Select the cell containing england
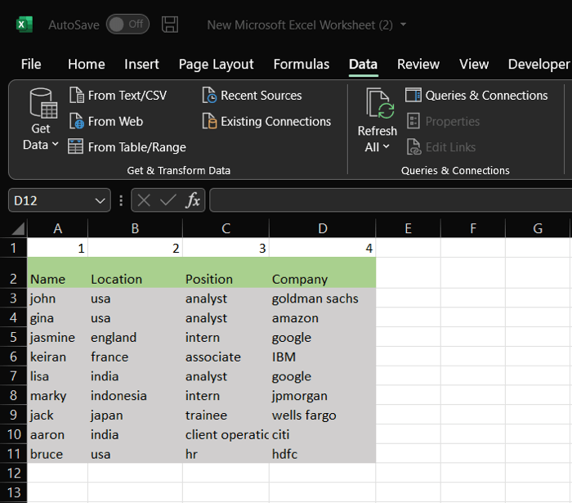 click(x=135, y=337)
